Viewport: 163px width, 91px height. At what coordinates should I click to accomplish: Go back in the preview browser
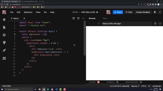click(89, 24)
